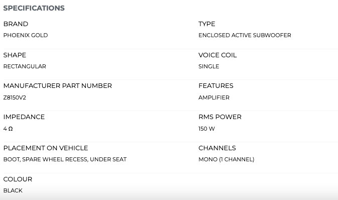This screenshot has width=338, height=200.
Task: Click the SINGLE voice coil value
Action: (x=208, y=66)
